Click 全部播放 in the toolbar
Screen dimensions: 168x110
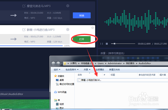pos(100,70)
